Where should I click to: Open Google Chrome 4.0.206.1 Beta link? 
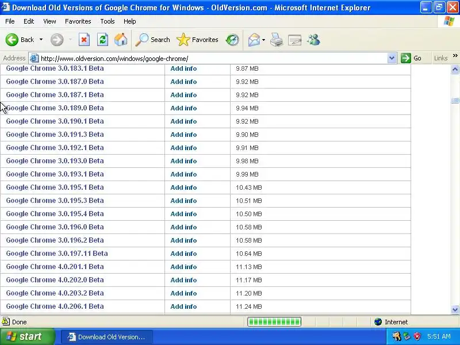point(55,306)
